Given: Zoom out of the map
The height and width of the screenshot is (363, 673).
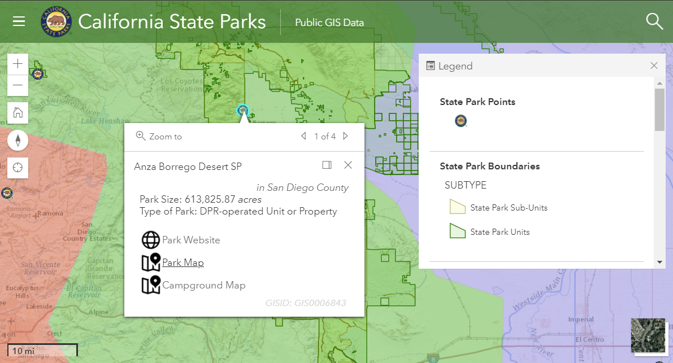Looking at the screenshot, I should pyautogui.click(x=18, y=85).
